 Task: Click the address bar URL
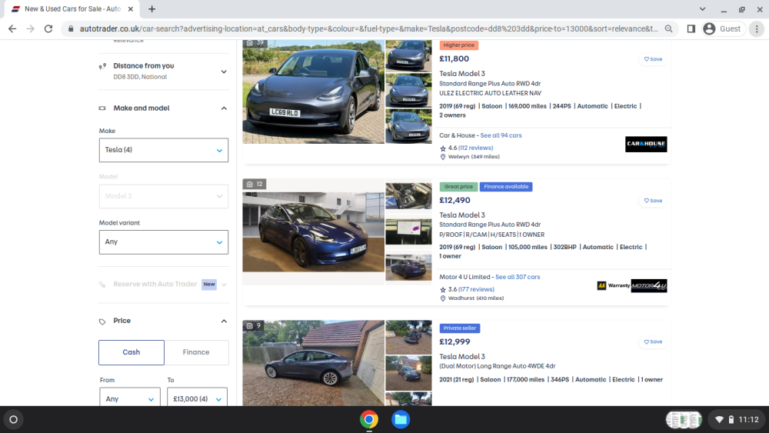pos(368,29)
